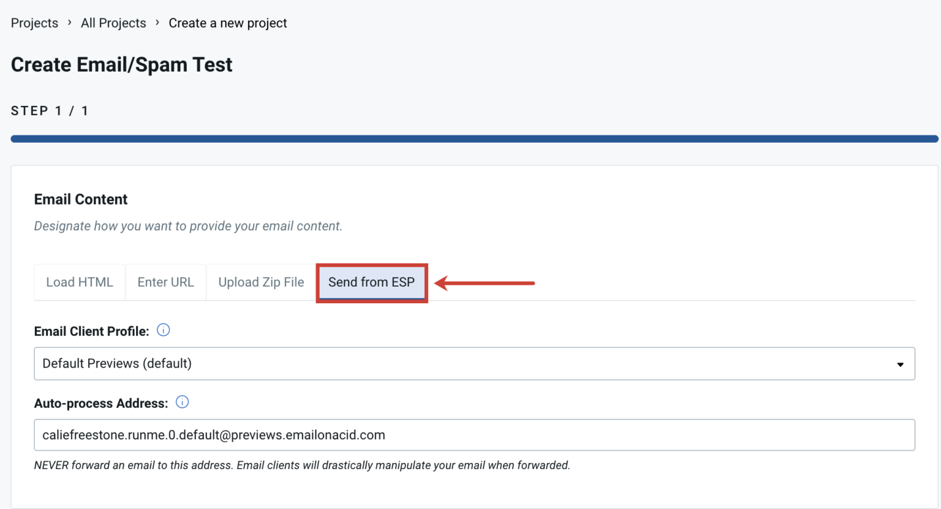Open the Projects breadcrumb link
This screenshot has width=941, height=509.
(34, 23)
